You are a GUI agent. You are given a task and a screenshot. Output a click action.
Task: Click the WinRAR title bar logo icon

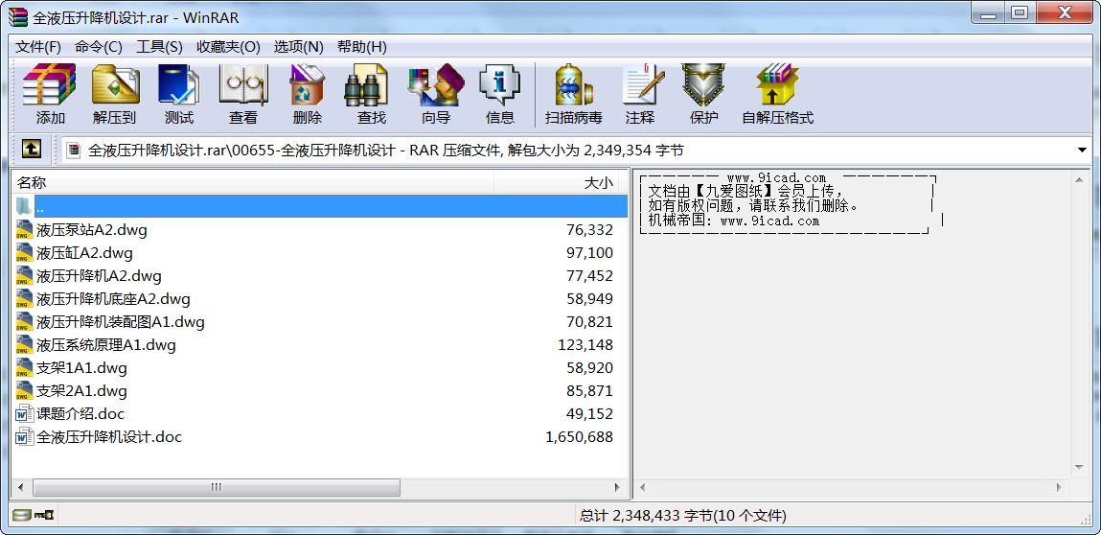17,15
